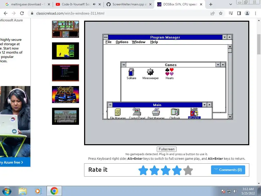Minimize the Games group window
Image resolution: width=261 pixels, height=196 pixels.
218,65
